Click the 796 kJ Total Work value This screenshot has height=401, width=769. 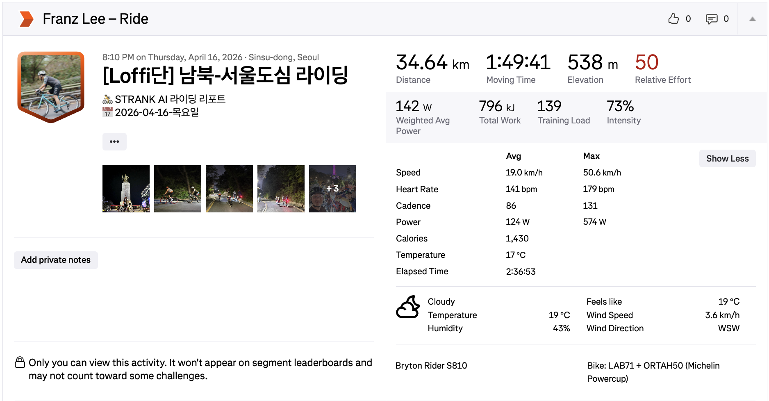pos(497,107)
